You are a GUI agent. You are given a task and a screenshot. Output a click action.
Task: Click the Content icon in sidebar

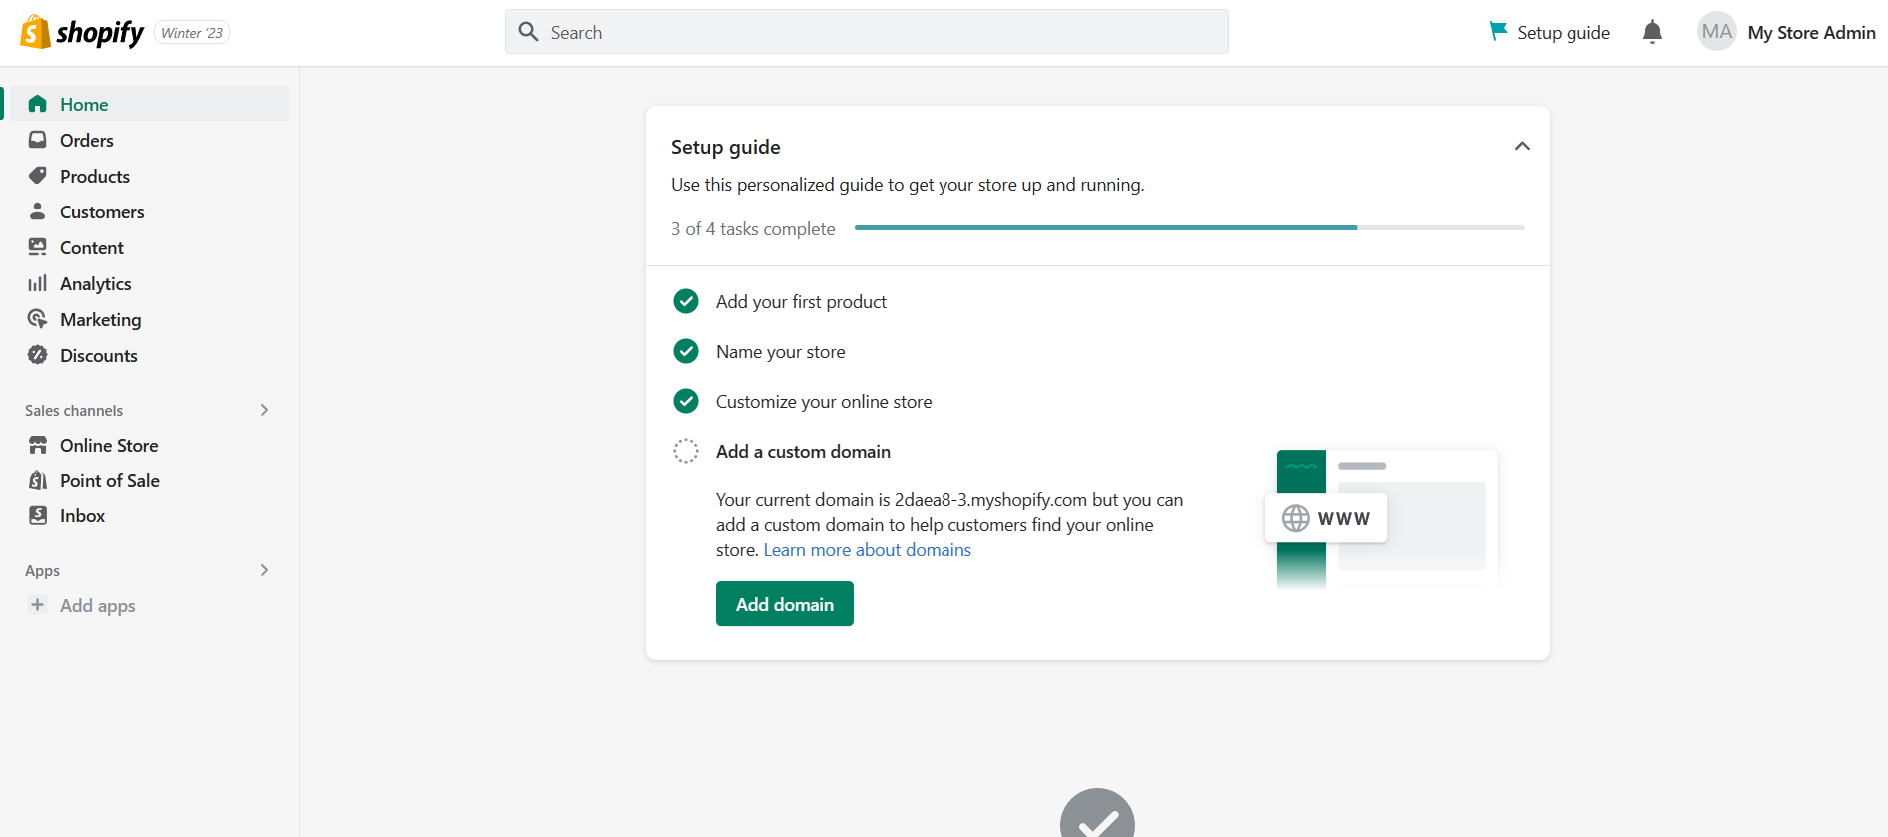tap(38, 247)
